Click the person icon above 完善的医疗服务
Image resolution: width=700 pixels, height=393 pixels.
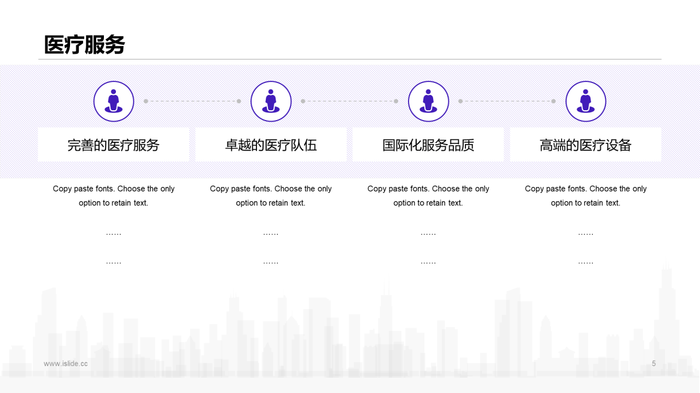point(114,102)
